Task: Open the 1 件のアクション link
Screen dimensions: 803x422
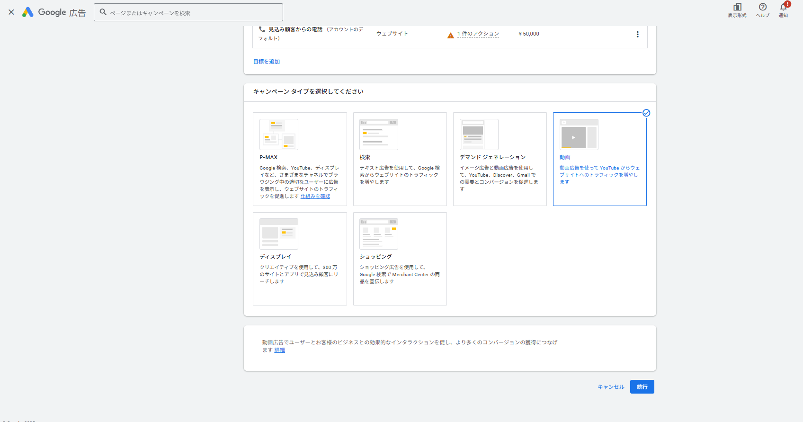Action: tap(478, 34)
